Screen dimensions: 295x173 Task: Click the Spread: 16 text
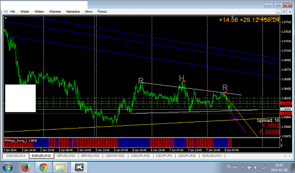(268, 121)
